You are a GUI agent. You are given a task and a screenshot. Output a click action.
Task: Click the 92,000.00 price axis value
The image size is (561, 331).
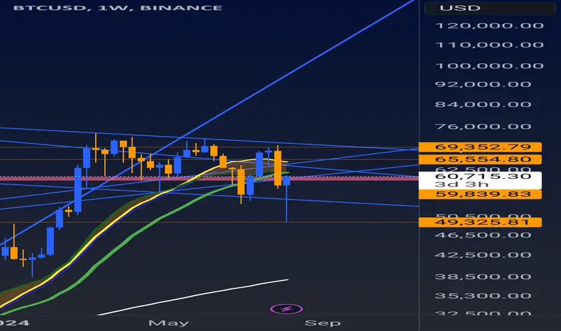point(483,84)
